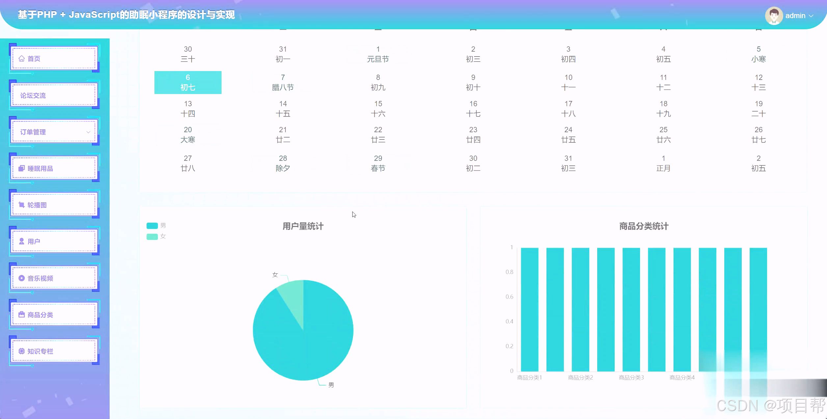This screenshot has height=419, width=827.
Task: Open the admin profile avatar
Action: pos(774,15)
